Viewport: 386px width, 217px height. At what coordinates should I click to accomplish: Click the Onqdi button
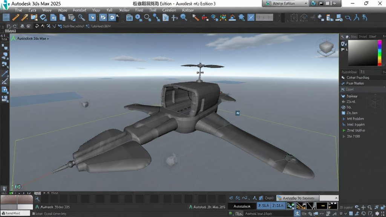269,198
